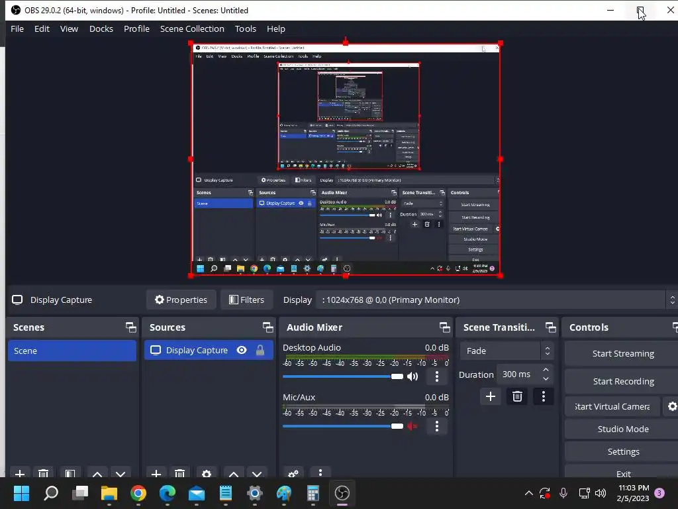
Task: Show hidden system tray icons
Action: [x=528, y=492]
